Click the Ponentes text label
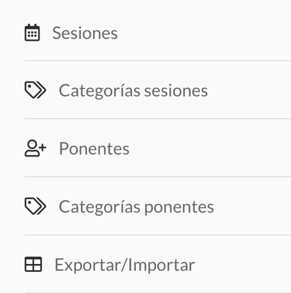This screenshot has height=293, width=291. point(94,149)
